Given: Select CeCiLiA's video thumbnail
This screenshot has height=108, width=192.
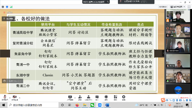Looking at the screenshot, I should click(178, 76).
